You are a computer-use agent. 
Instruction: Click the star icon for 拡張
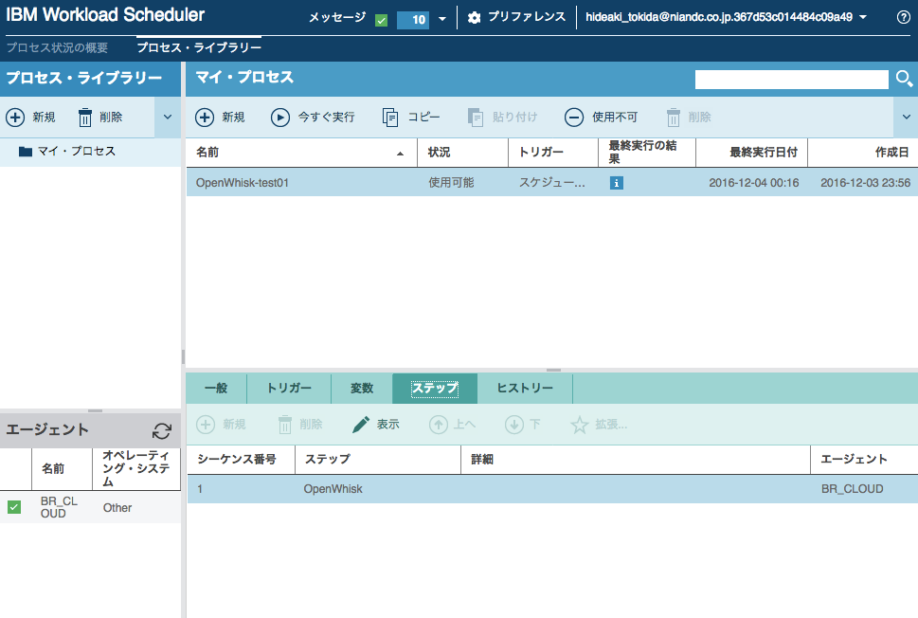point(580,424)
